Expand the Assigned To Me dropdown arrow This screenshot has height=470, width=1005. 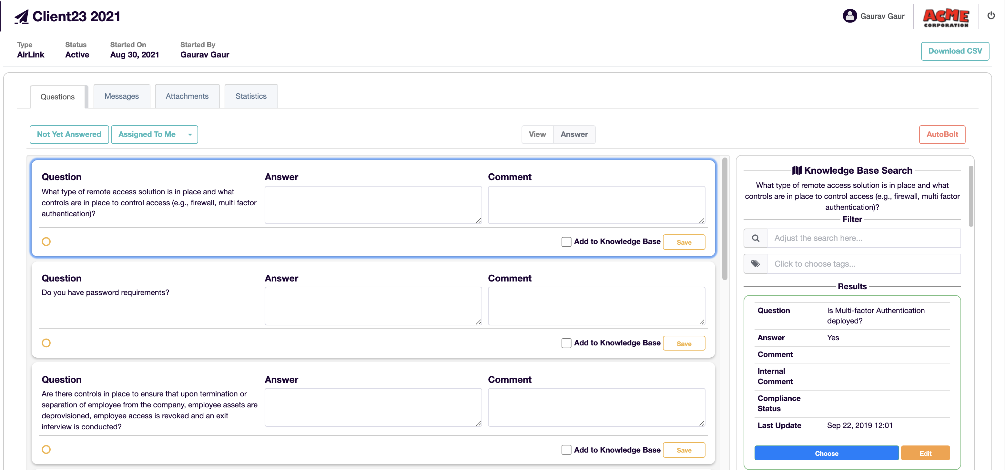190,134
